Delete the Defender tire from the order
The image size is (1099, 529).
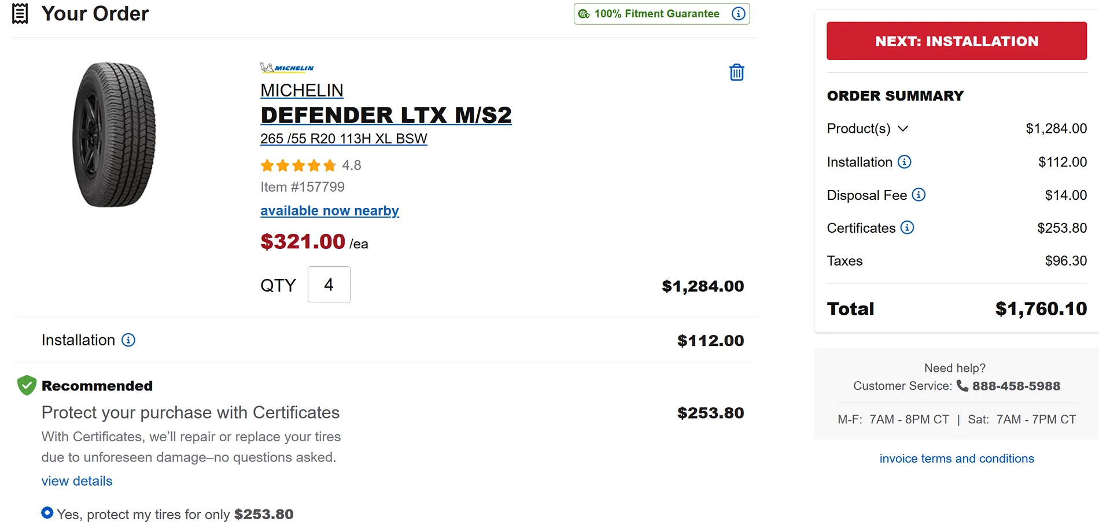[x=736, y=72]
